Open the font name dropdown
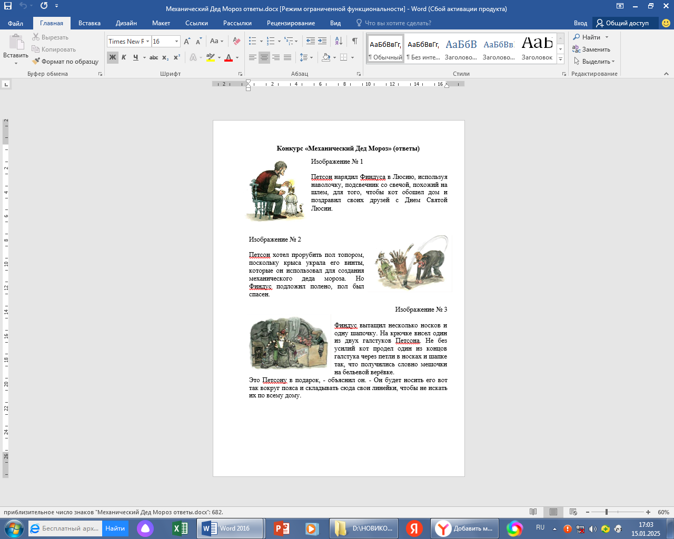The image size is (674, 539). (x=148, y=41)
